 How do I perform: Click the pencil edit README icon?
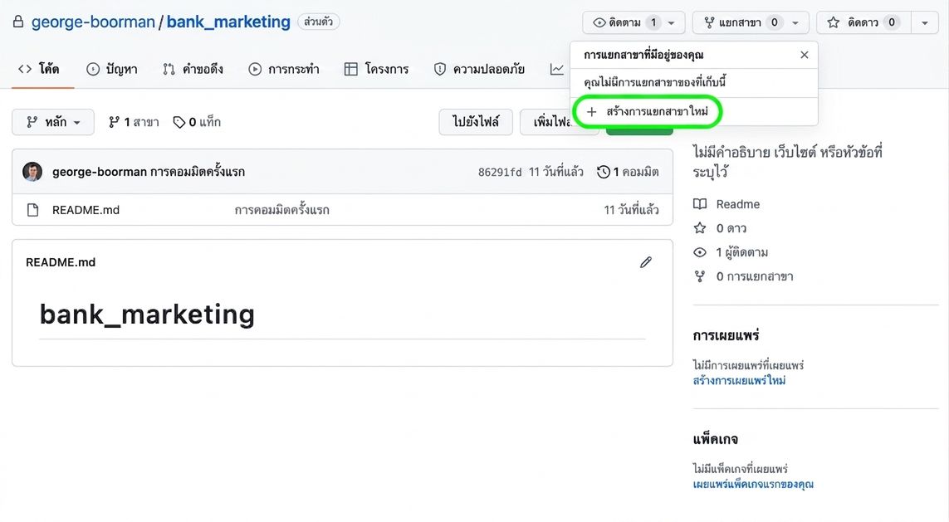tap(646, 262)
